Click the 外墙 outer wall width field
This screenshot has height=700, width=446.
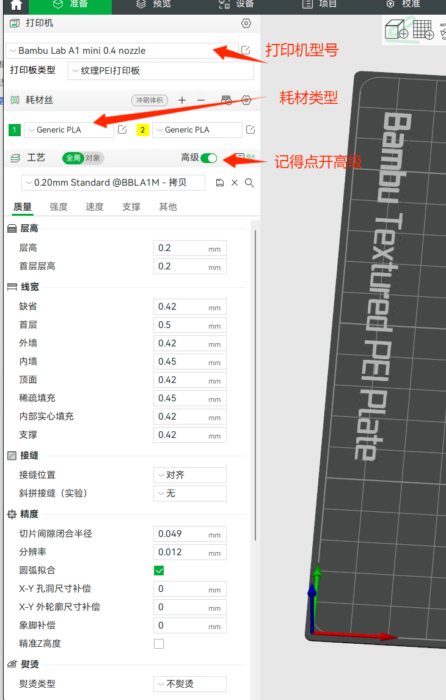click(x=190, y=343)
